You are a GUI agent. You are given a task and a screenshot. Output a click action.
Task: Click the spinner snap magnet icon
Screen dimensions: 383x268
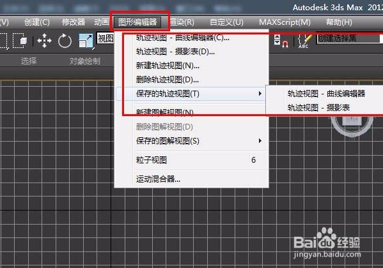click(x=285, y=44)
